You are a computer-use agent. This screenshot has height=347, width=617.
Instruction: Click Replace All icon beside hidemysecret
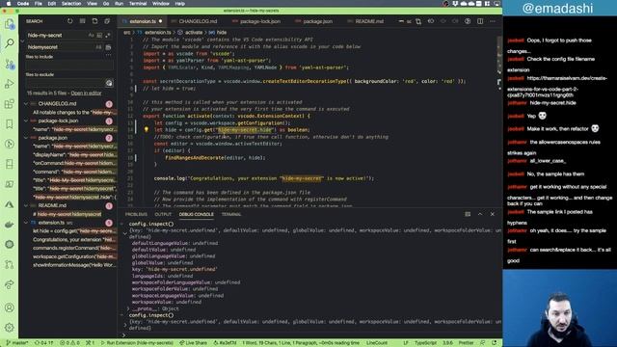108,47
